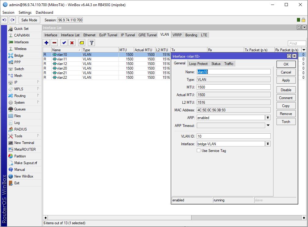Sort by the Name column header
This screenshot has height=227, width=308.
tap(67, 50)
